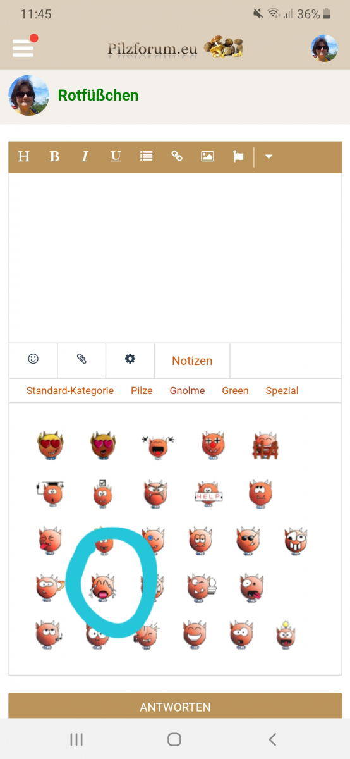Toggle underline text formatting
Viewport: 350px width, 759px height.
coord(116,156)
